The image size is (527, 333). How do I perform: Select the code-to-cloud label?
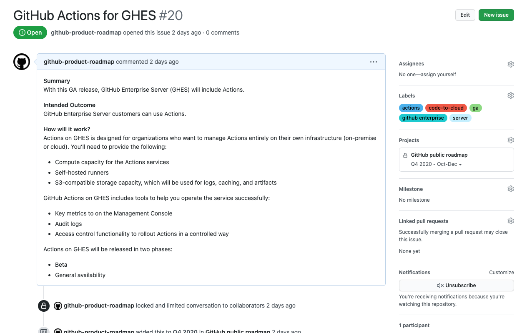[446, 108]
